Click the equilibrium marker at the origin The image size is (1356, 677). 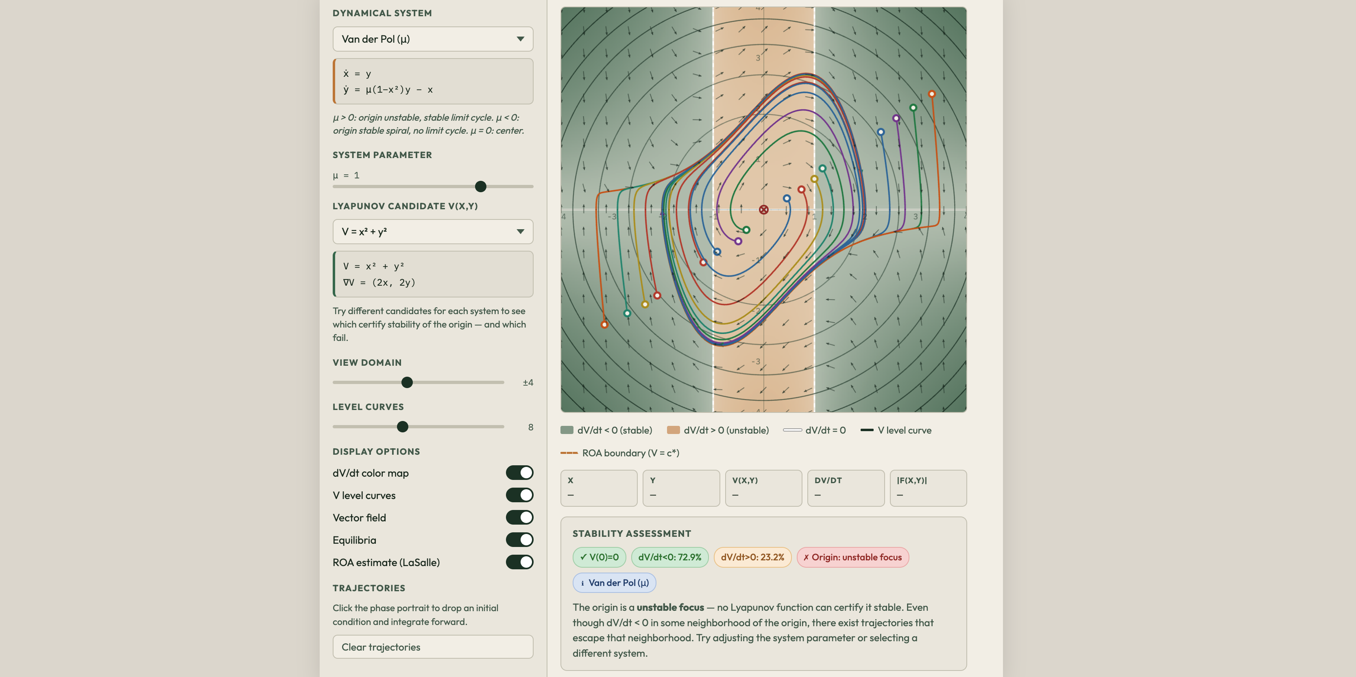[x=763, y=209]
